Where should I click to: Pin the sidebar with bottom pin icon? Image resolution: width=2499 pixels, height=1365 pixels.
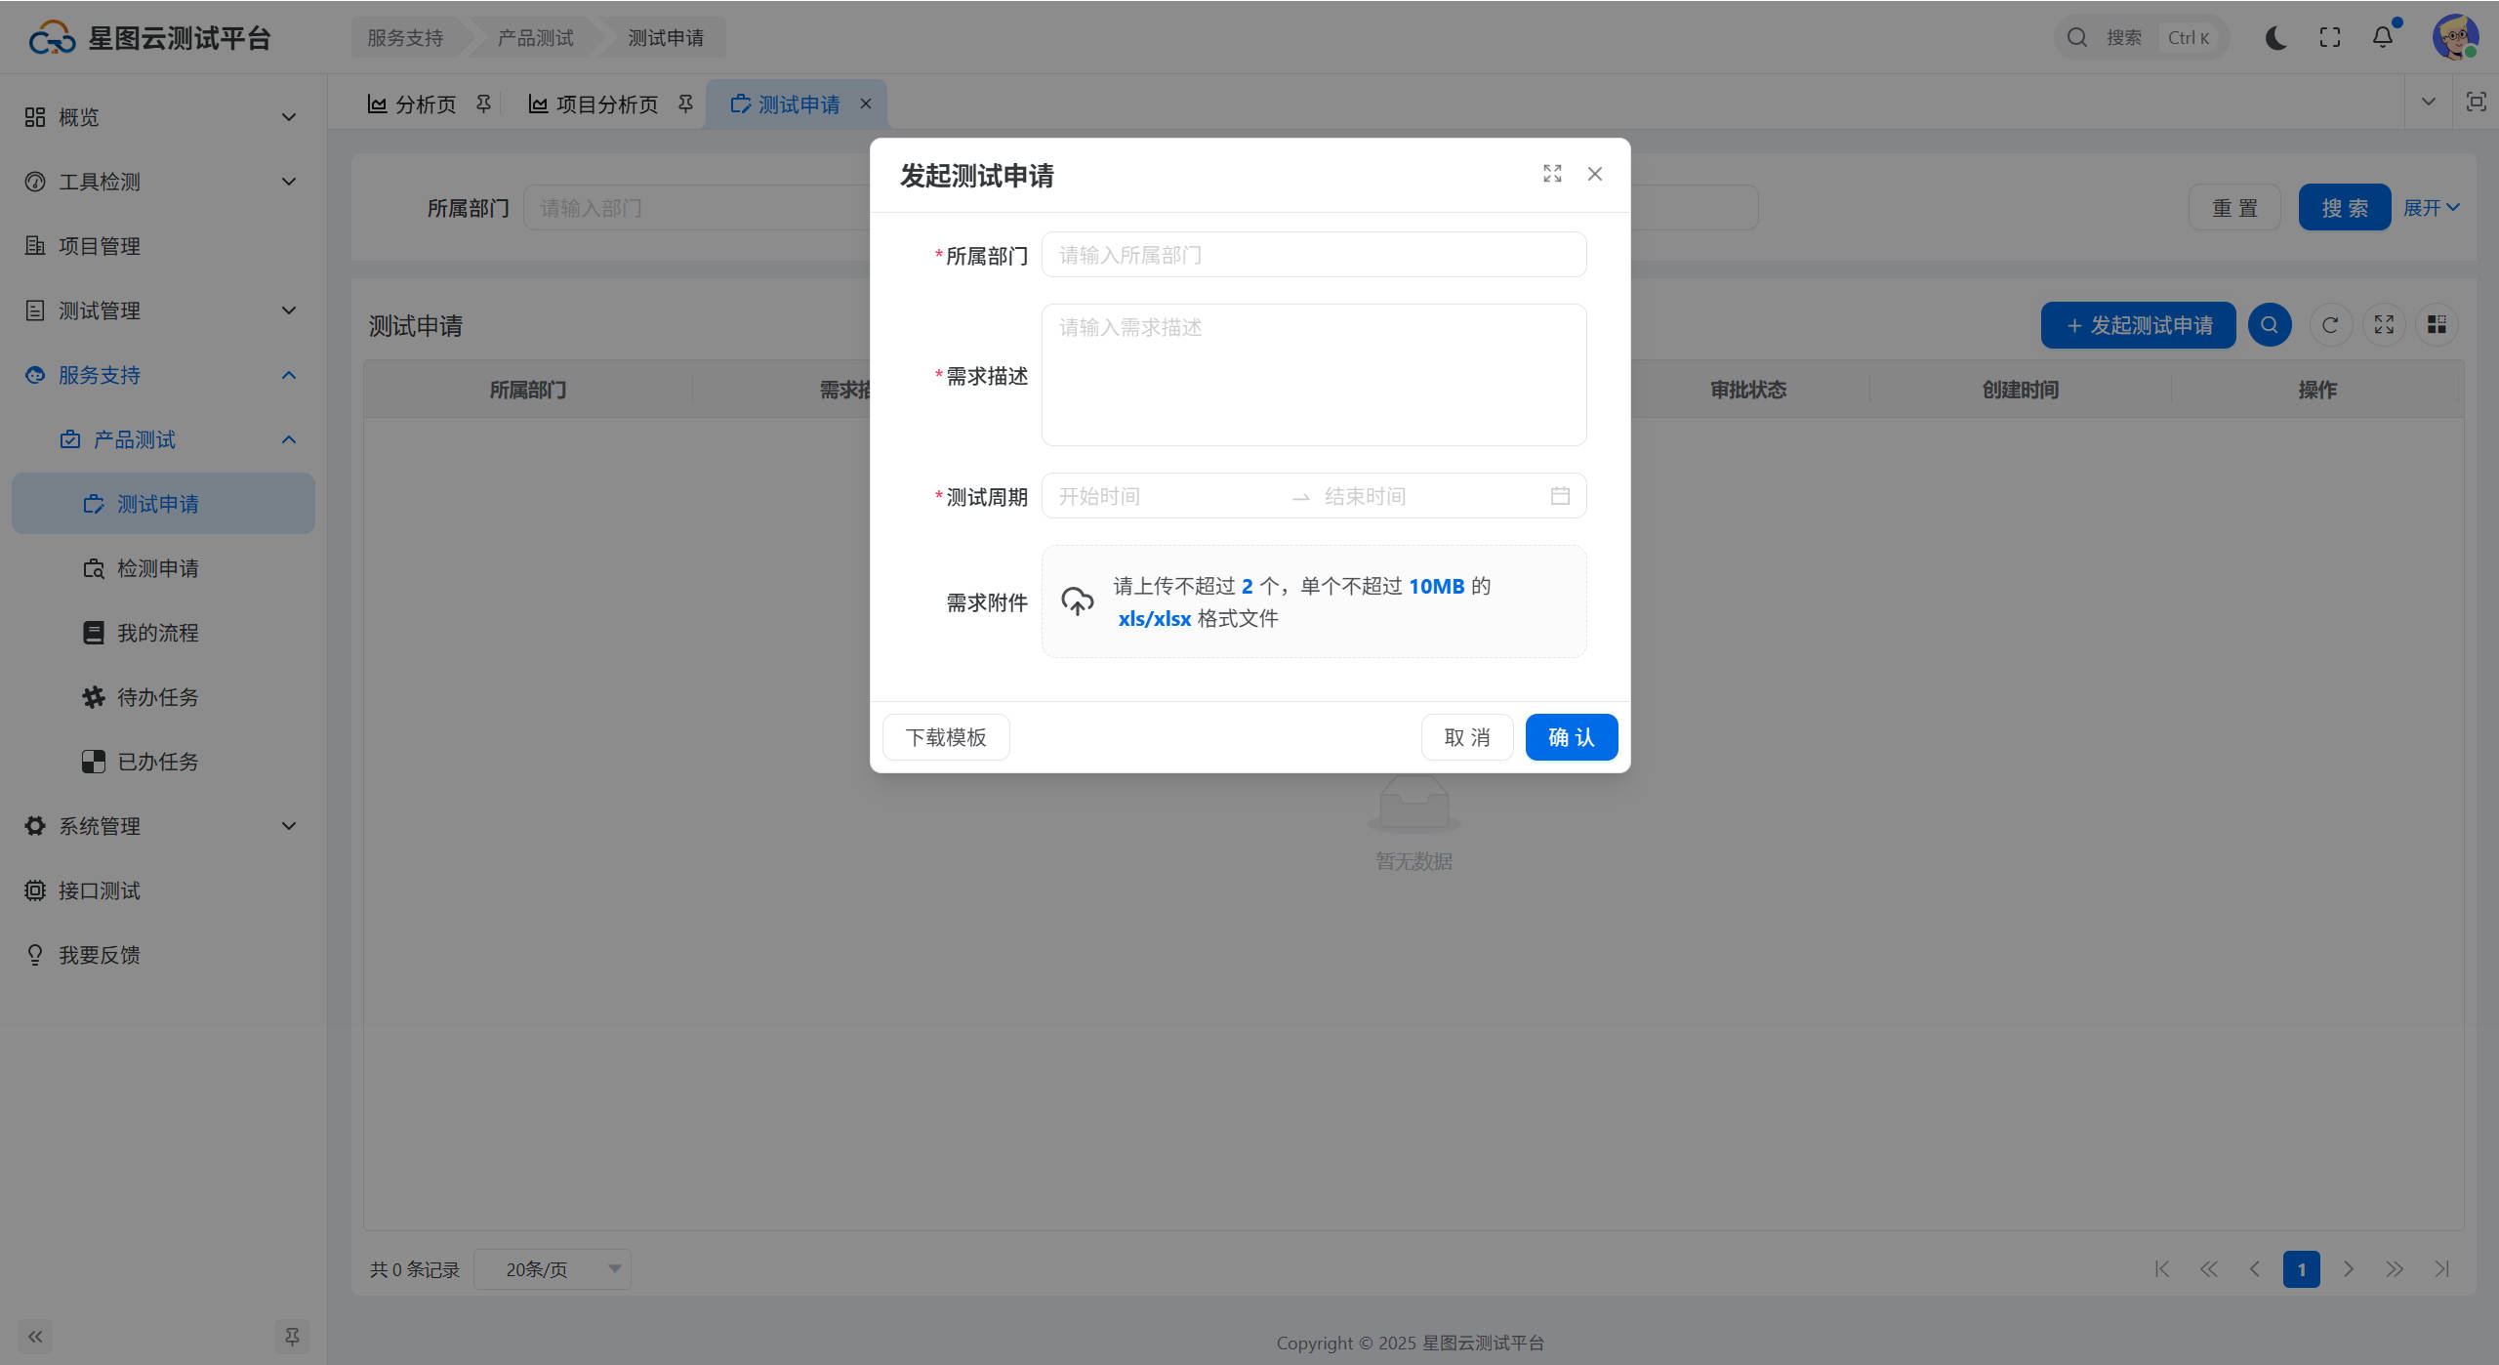[292, 1336]
